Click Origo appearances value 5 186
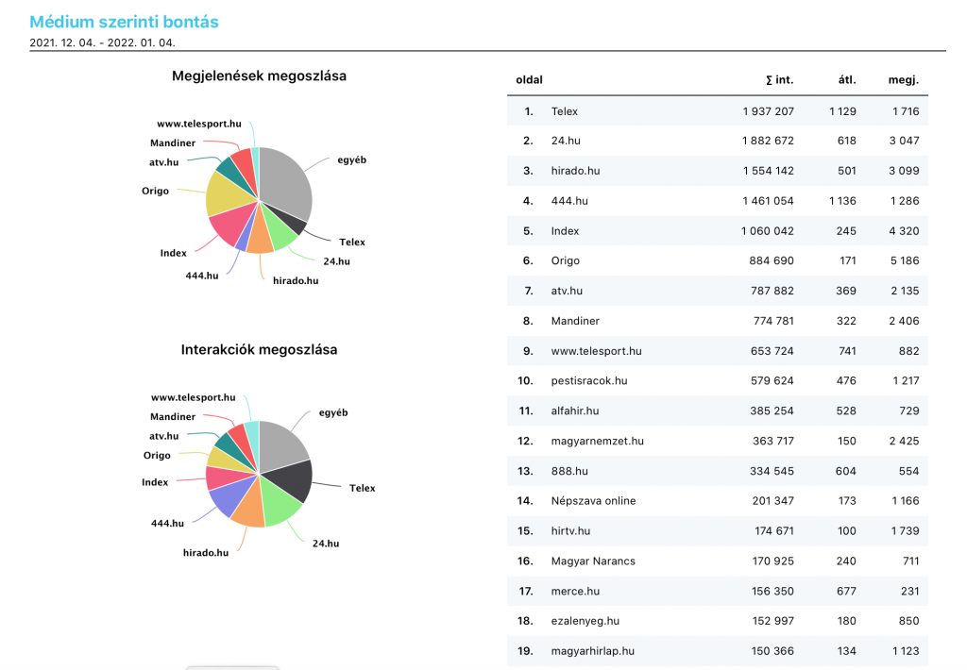Image resolution: width=967 pixels, height=670 pixels. (x=905, y=260)
